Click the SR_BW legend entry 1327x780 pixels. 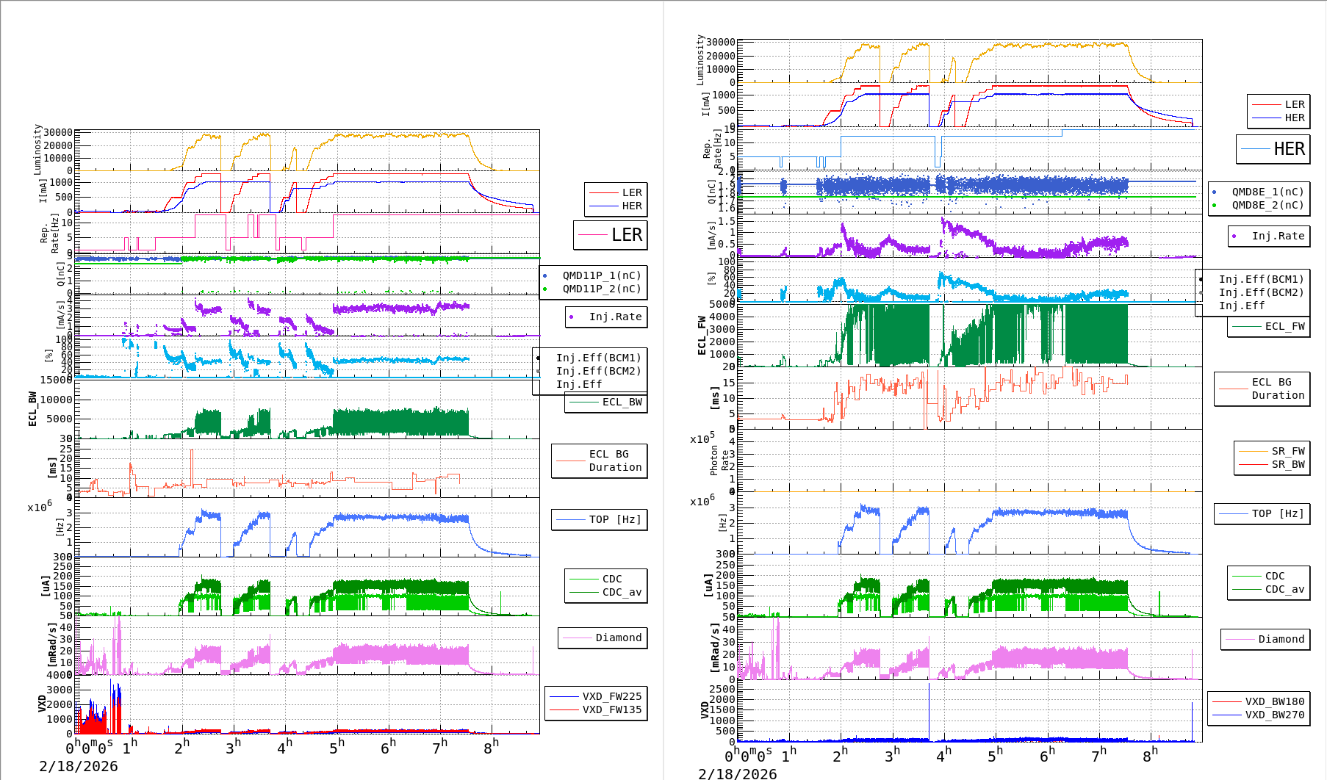pos(1287,464)
